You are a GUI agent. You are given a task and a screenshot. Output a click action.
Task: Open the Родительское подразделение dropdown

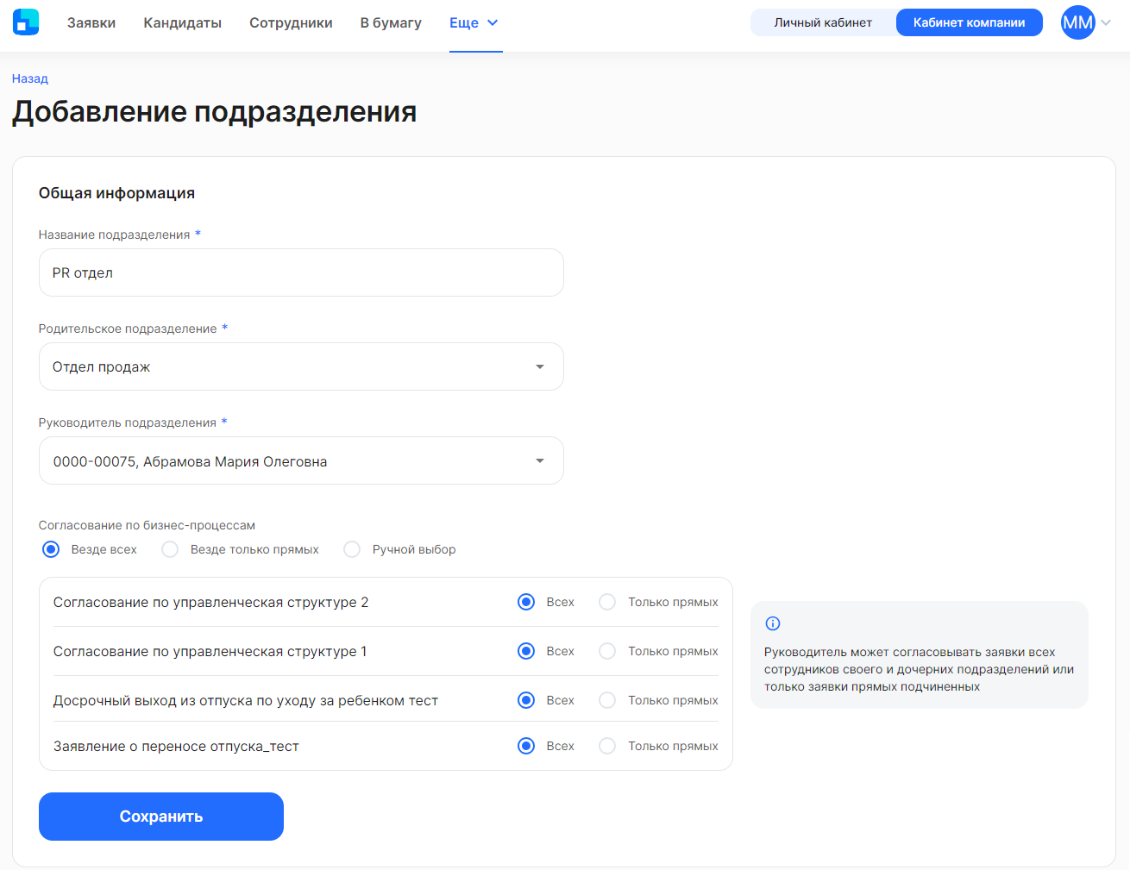tap(301, 366)
